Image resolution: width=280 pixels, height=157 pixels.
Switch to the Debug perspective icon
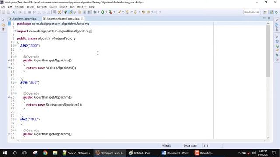pyautogui.click(x=276, y=12)
